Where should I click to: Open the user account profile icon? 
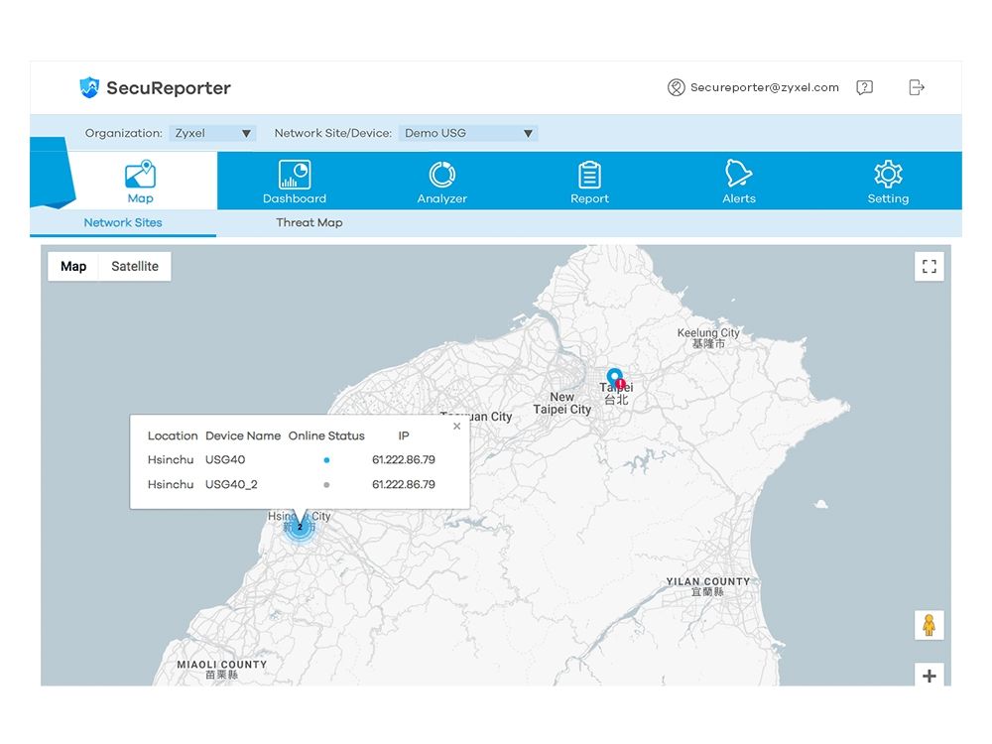coord(677,87)
